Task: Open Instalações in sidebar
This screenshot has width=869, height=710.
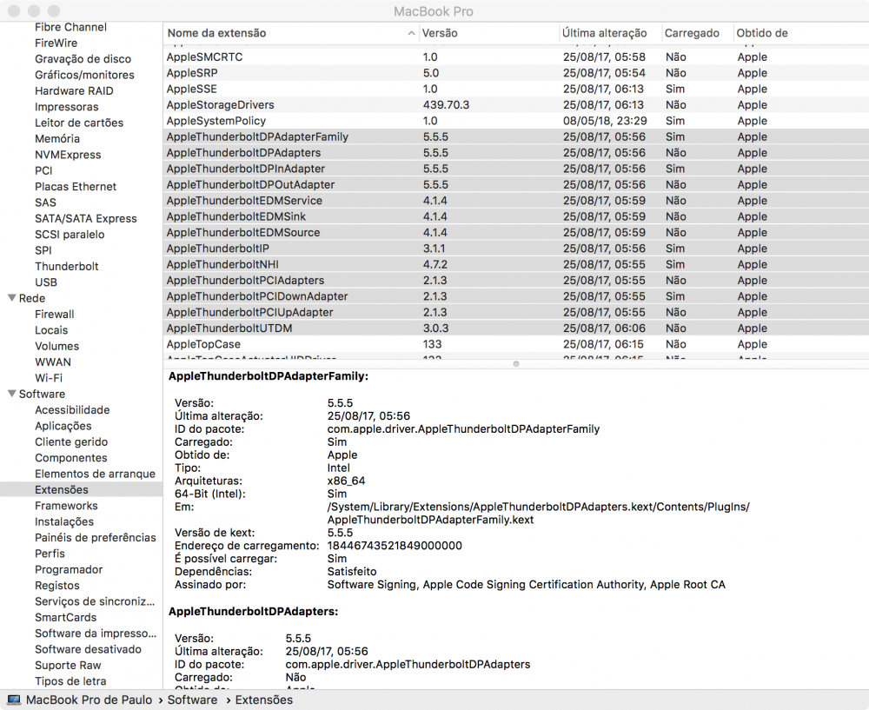Action: (64, 522)
